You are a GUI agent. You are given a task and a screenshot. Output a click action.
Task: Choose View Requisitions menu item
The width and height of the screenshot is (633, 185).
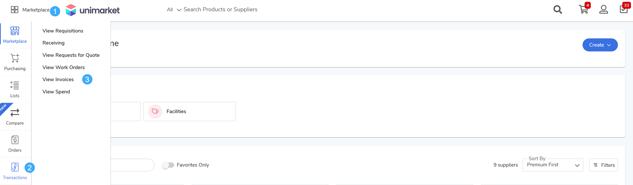point(63,31)
